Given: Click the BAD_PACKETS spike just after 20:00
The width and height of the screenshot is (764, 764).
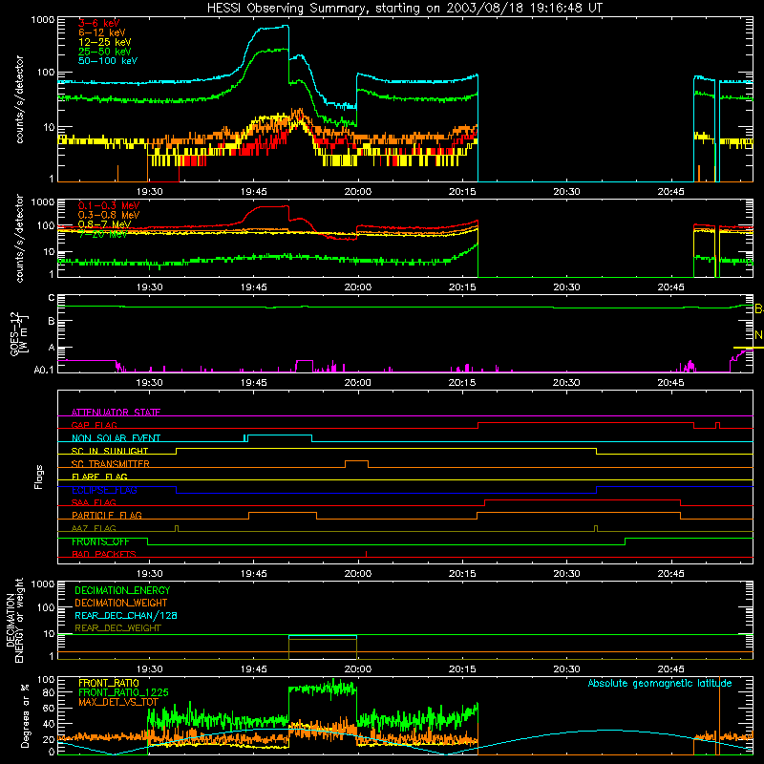Looking at the screenshot, I should (x=366, y=554).
